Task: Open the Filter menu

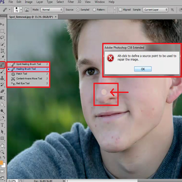Action: point(71,2)
